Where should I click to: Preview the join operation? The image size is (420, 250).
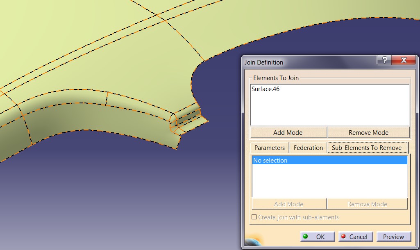coord(393,237)
